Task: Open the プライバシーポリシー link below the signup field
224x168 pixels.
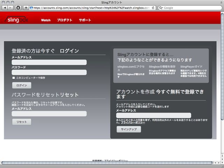Action: coord(133,122)
